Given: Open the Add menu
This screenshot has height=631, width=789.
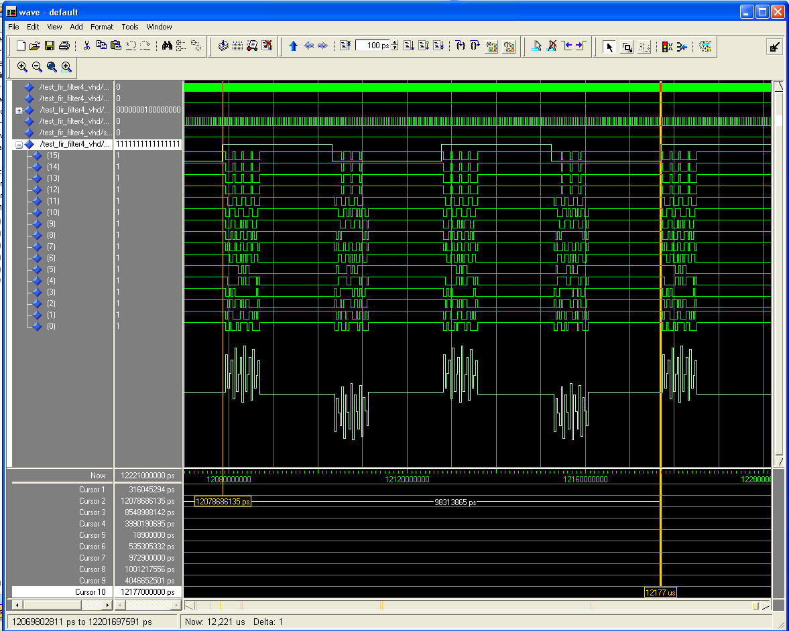Looking at the screenshot, I should tap(76, 27).
